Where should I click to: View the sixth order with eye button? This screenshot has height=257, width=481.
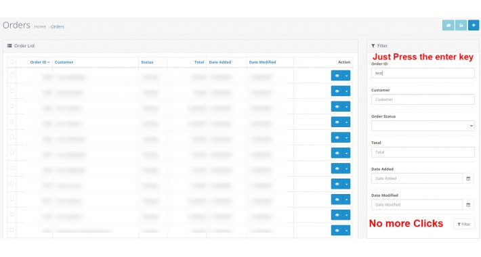[337, 153]
